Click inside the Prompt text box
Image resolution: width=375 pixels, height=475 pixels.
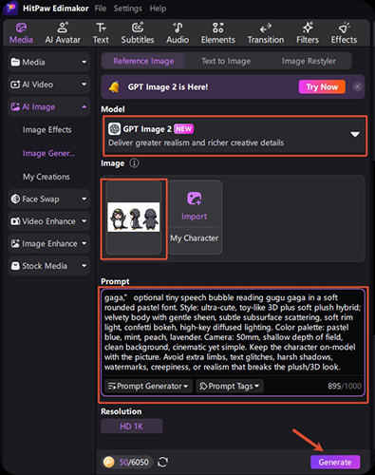[x=233, y=332]
